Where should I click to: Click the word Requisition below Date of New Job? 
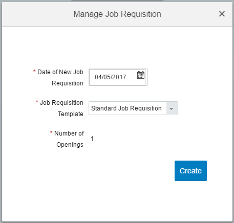[68, 83]
